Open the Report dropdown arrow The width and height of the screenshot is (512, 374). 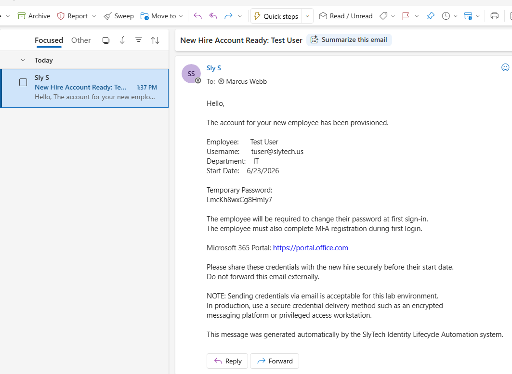pyautogui.click(x=94, y=16)
